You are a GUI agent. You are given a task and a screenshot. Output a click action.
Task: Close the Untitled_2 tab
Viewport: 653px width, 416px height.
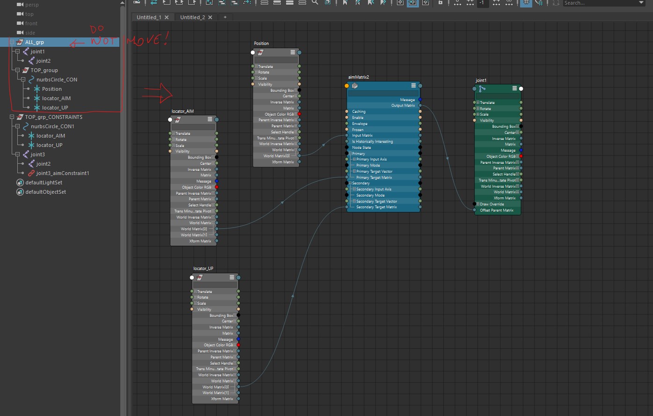(x=210, y=17)
